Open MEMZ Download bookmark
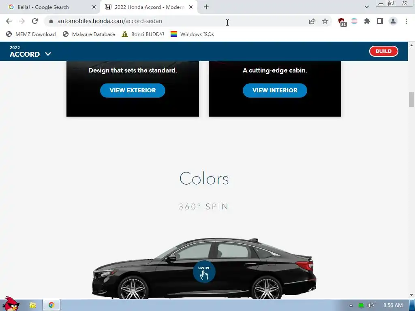This screenshot has width=415, height=311. [31, 34]
